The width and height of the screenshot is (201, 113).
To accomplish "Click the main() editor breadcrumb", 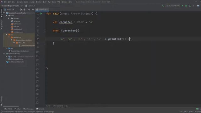I will [48, 106].
